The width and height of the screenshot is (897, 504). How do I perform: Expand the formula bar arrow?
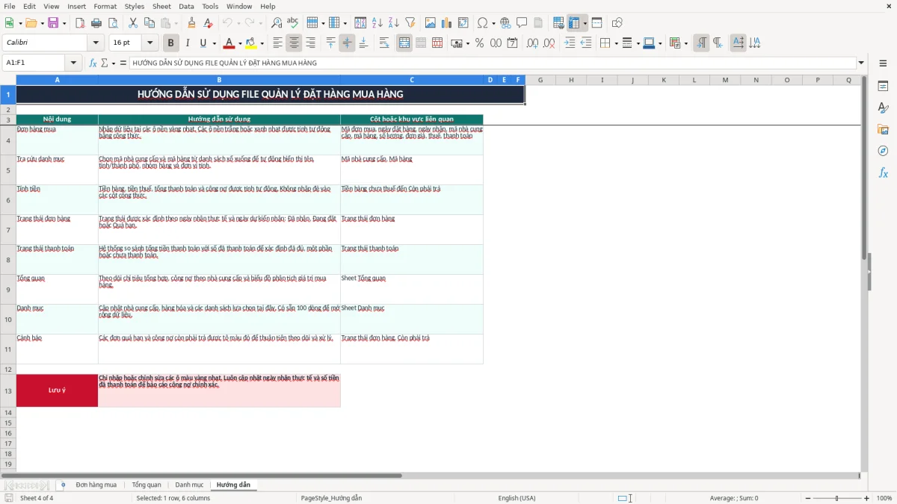861,63
